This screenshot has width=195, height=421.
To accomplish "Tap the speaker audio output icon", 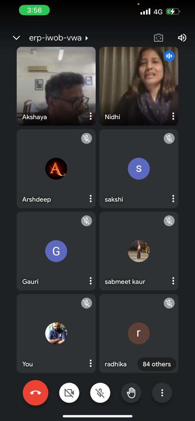I will (182, 38).
